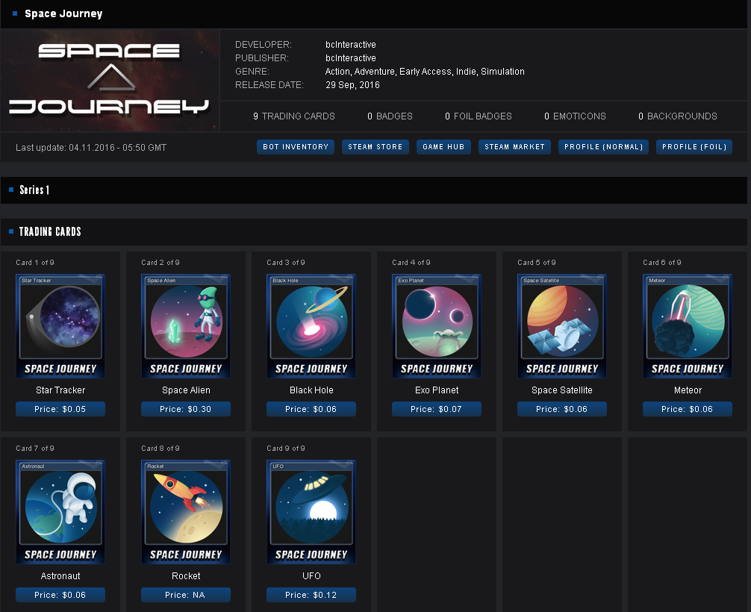Image resolution: width=751 pixels, height=612 pixels.
Task: Click Black Hole price $0.06 button
Action: (311, 409)
